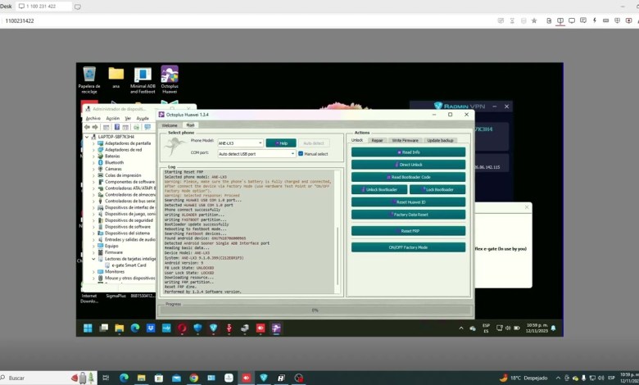Open the Acción menu in Device Manager
The height and width of the screenshot is (385, 639).
click(x=112, y=118)
